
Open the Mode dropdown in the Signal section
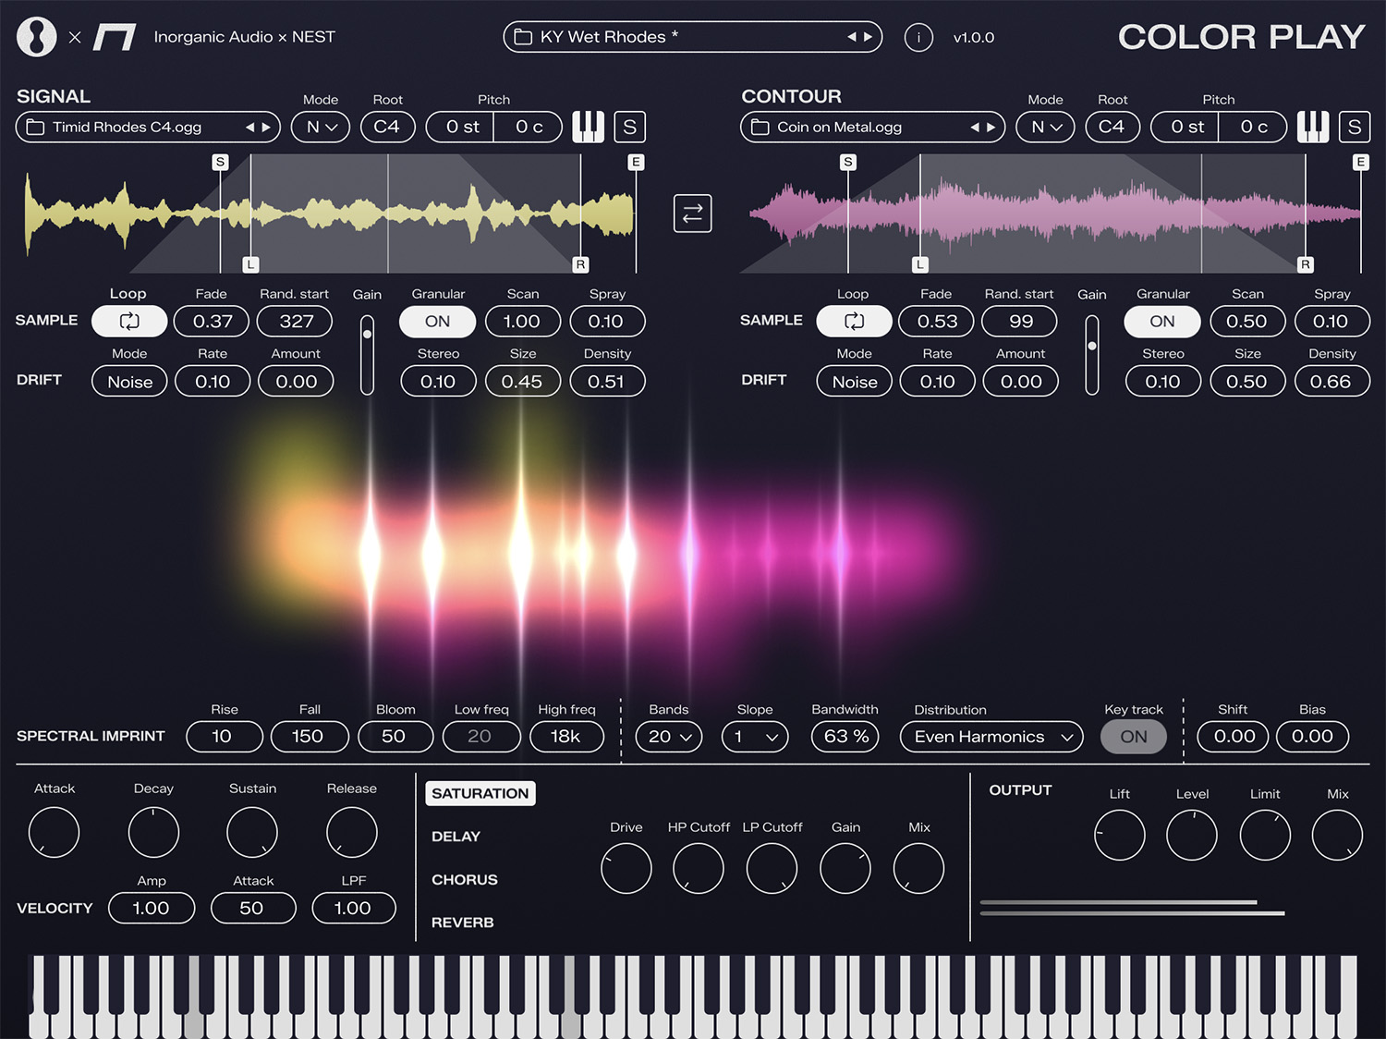tap(320, 127)
